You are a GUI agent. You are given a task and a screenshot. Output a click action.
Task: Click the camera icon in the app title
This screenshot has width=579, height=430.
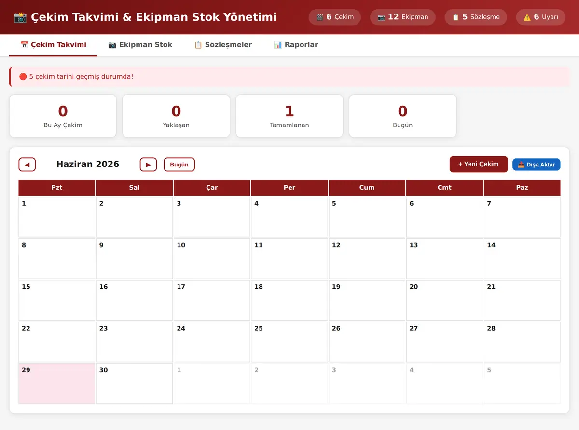pyautogui.click(x=20, y=17)
